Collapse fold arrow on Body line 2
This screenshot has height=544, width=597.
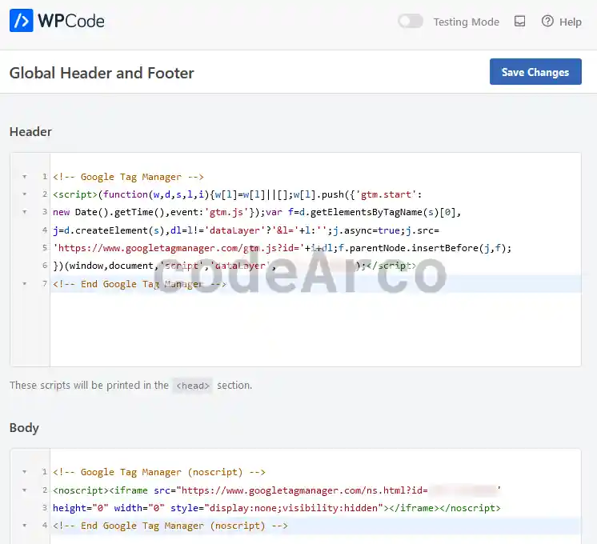(x=24, y=490)
